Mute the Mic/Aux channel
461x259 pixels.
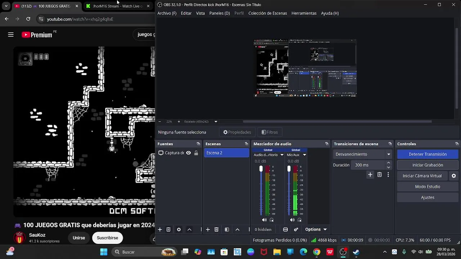tap(292, 220)
